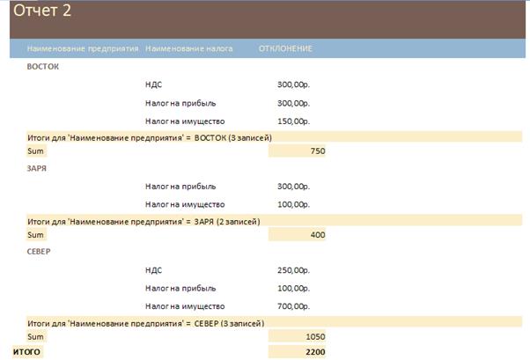Viewport: 530px width, 360px height.
Task: Select the СЕВЕР sum value 1050
Action: pyautogui.click(x=297, y=337)
